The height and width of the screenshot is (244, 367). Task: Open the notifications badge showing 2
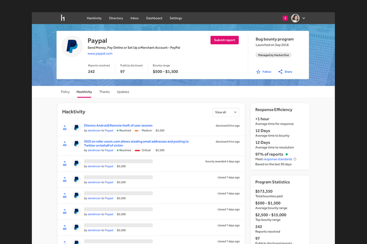[x=285, y=18]
